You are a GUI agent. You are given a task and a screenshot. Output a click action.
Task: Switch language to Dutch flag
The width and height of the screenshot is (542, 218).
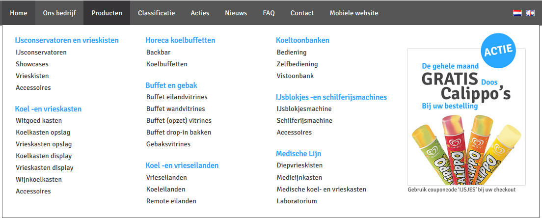517,13
